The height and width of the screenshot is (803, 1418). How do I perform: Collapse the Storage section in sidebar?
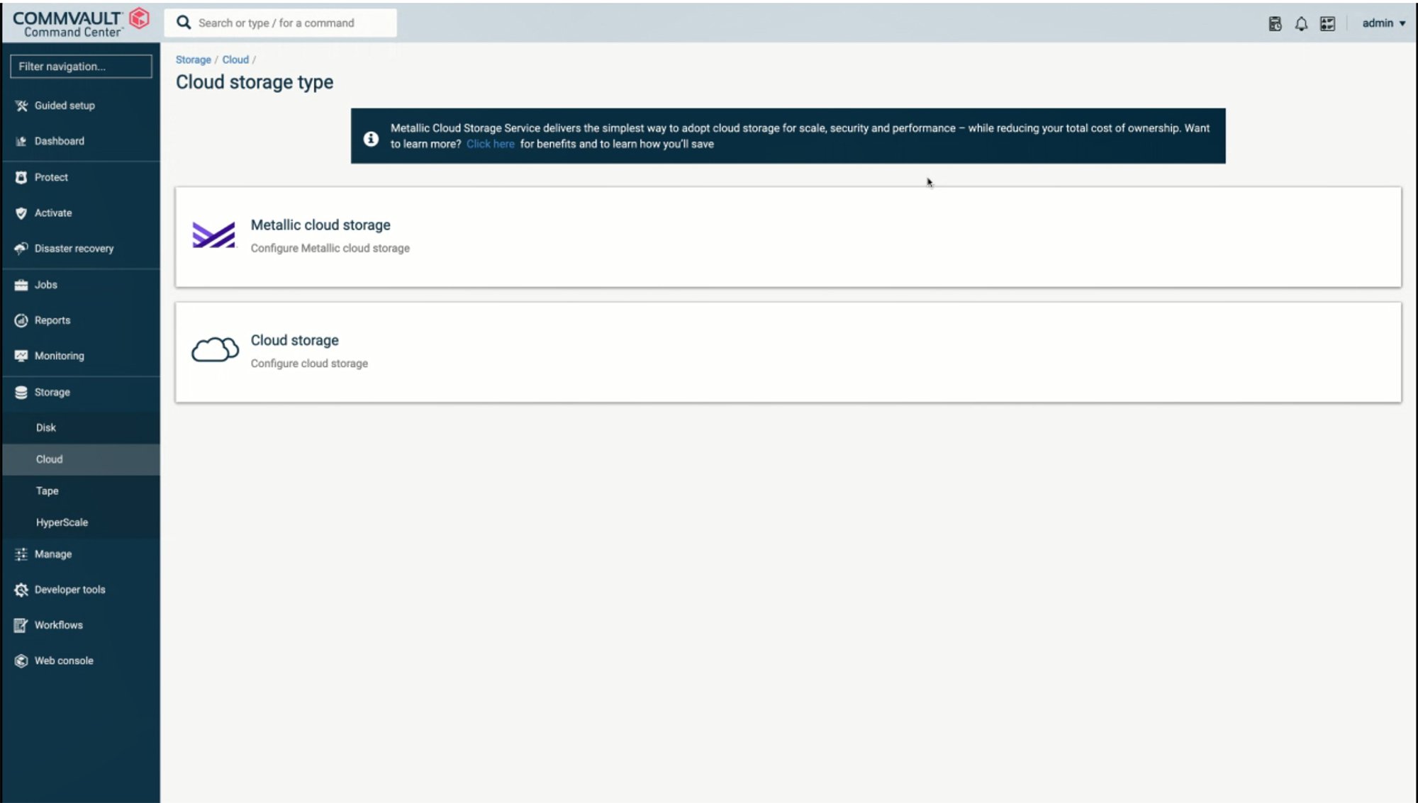[x=51, y=392]
